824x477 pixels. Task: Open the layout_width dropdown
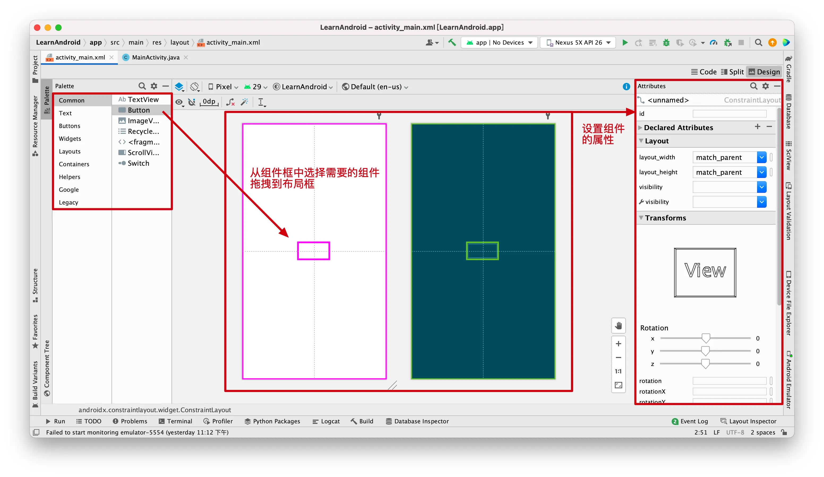point(761,157)
